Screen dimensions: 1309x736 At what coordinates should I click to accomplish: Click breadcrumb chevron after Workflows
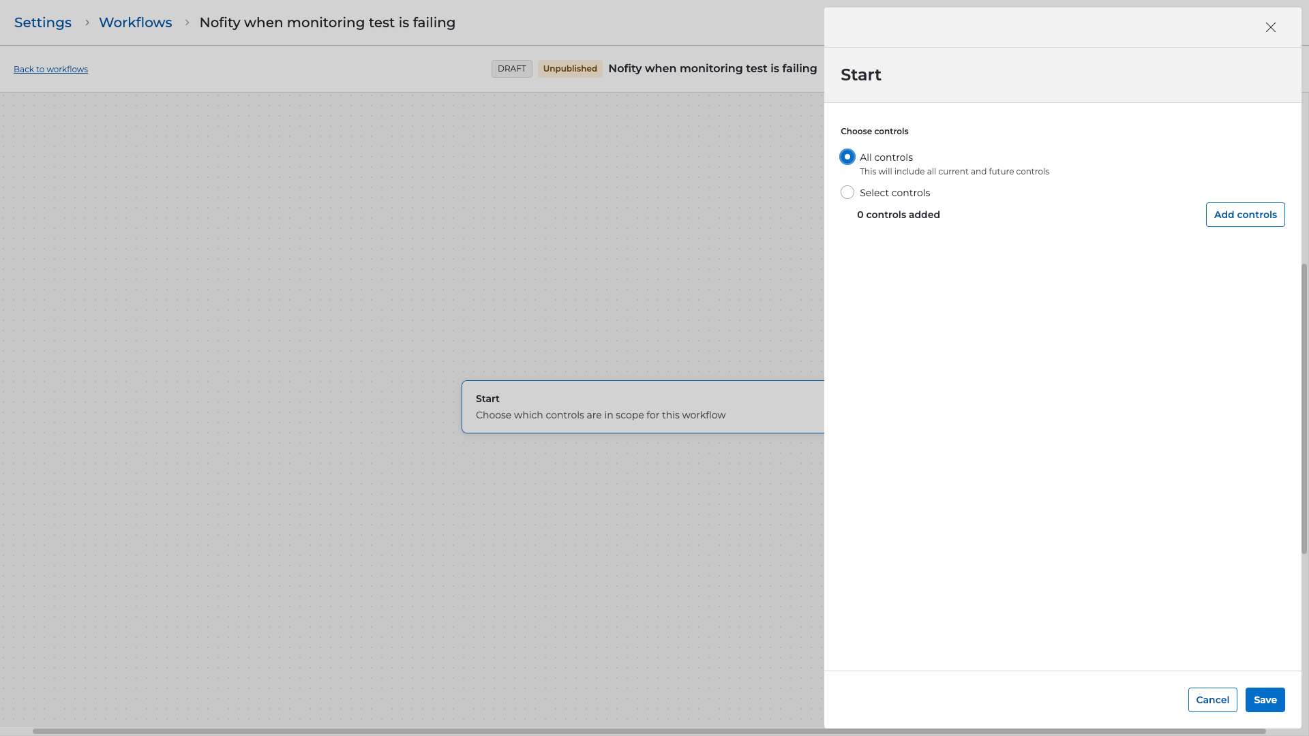[187, 22]
